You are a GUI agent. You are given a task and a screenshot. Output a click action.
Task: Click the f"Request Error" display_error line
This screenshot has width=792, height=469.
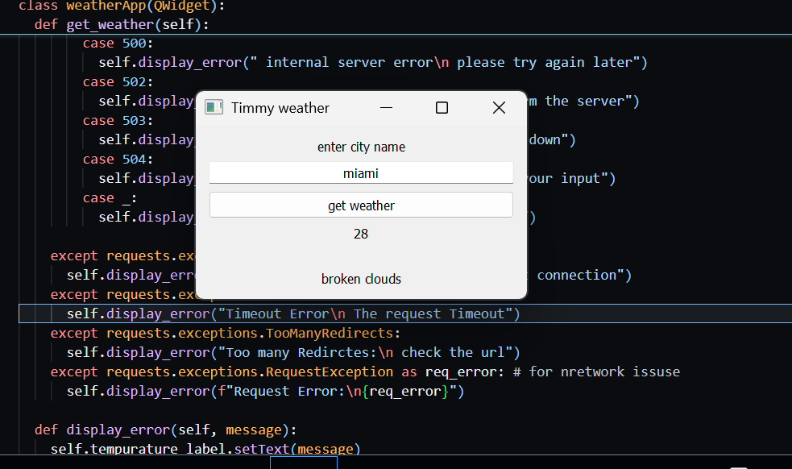pos(265,391)
